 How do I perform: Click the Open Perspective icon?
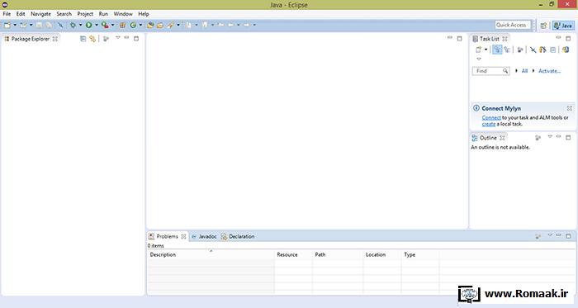click(543, 26)
